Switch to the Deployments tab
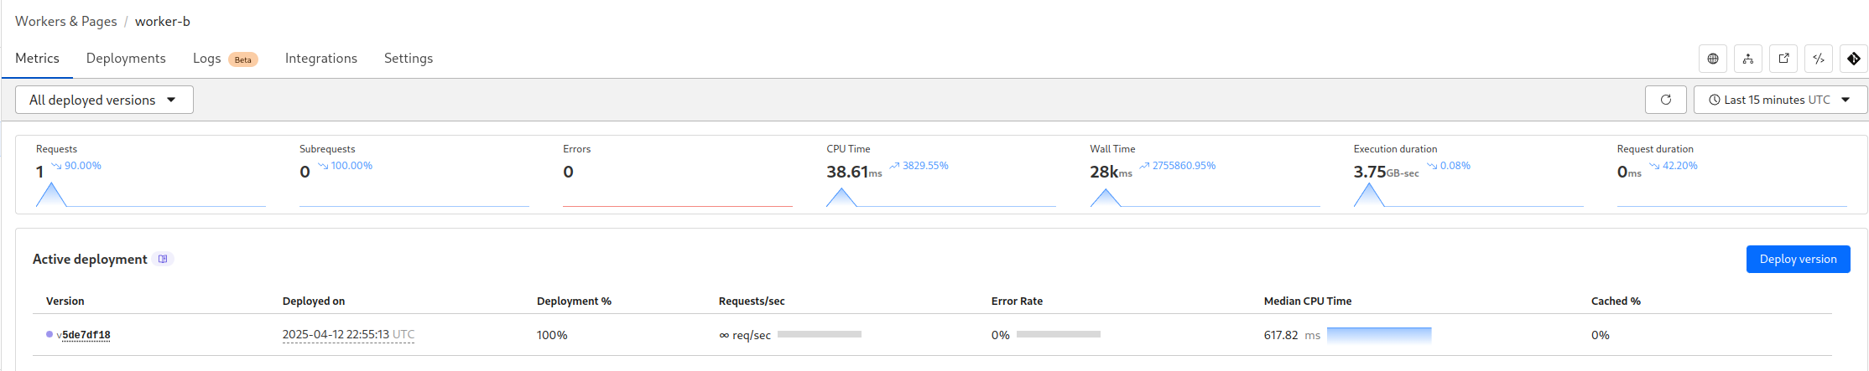Screen dimensions: 1869x371 coord(126,58)
